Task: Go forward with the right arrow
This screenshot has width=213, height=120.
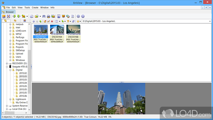Action: pyautogui.click(x=37, y=21)
